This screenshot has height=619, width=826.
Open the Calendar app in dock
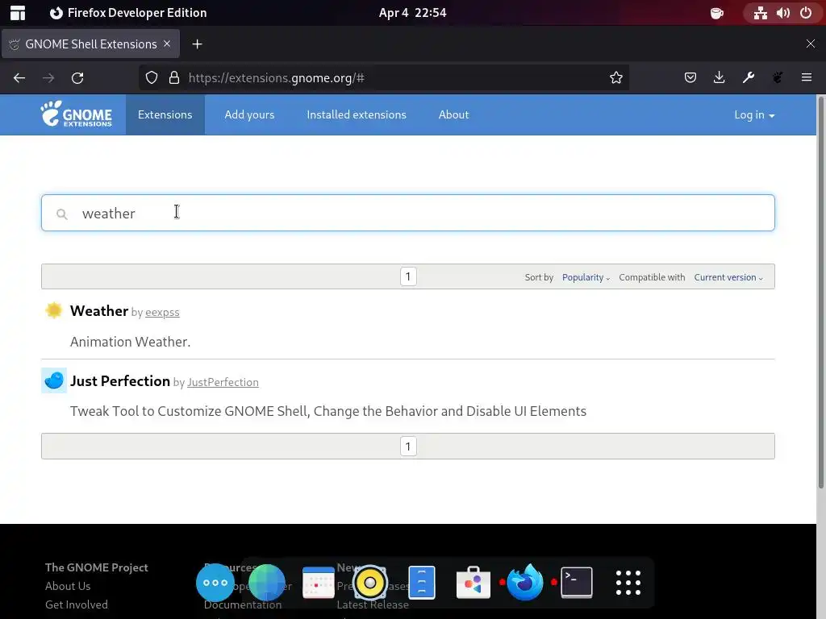pyautogui.click(x=318, y=583)
